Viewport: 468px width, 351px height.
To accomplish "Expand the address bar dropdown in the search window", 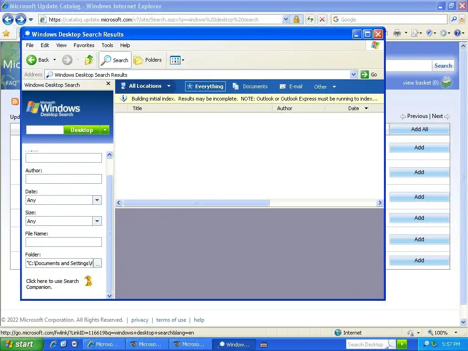I will (353, 74).
